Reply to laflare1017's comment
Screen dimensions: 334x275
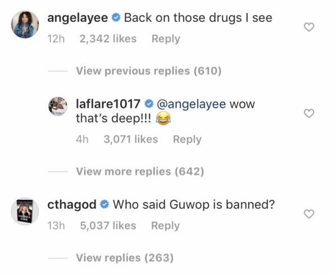(x=187, y=139)
